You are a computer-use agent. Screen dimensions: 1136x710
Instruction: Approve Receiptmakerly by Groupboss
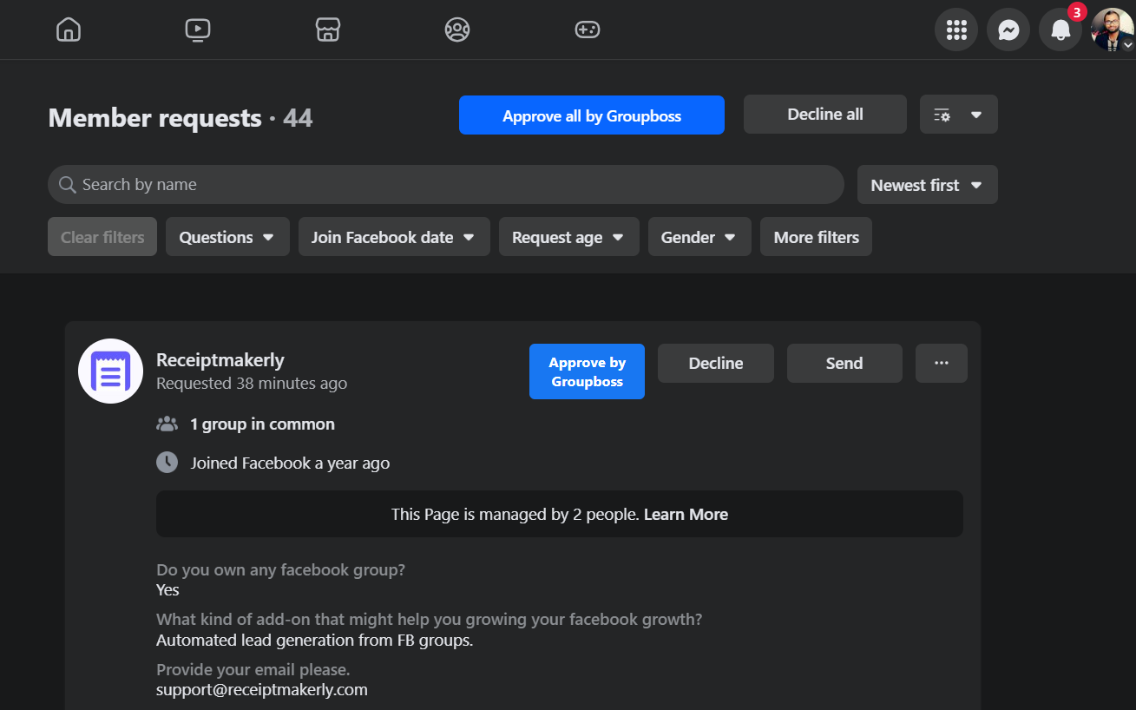[x=587, y=371]
